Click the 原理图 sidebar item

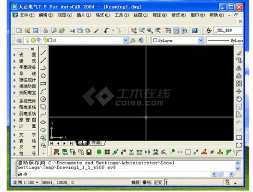click(x=27, y=120)
